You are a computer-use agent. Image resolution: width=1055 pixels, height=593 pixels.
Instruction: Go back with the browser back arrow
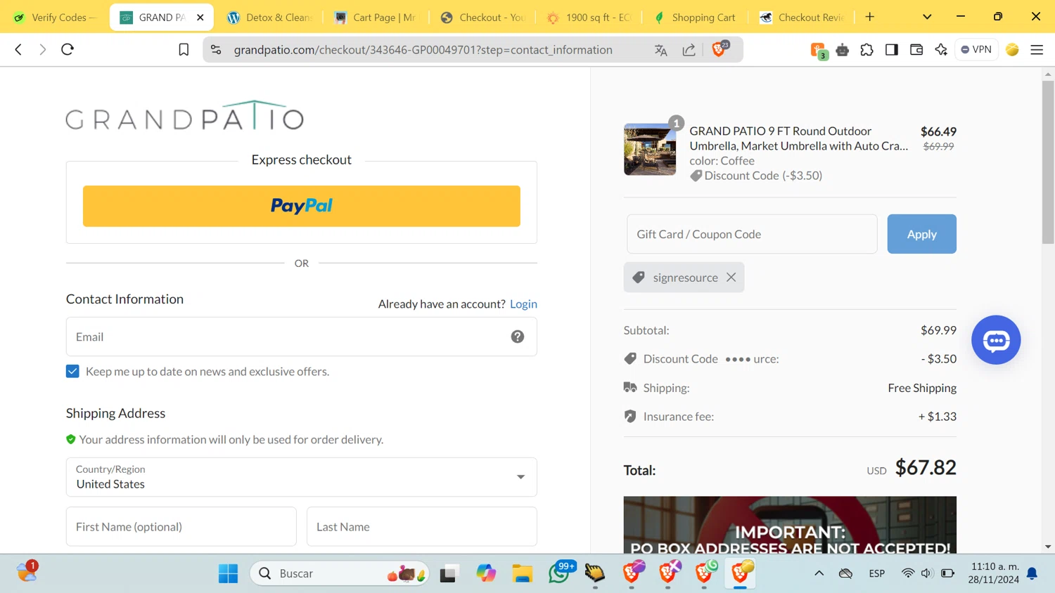tap(18, 50)
